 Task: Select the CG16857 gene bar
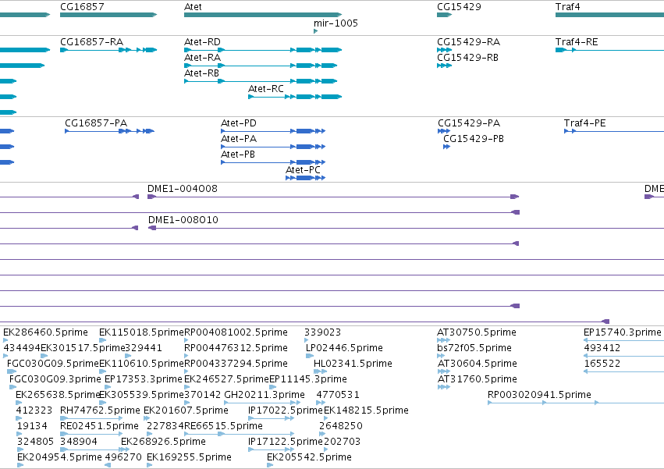[x=108, y=15]
